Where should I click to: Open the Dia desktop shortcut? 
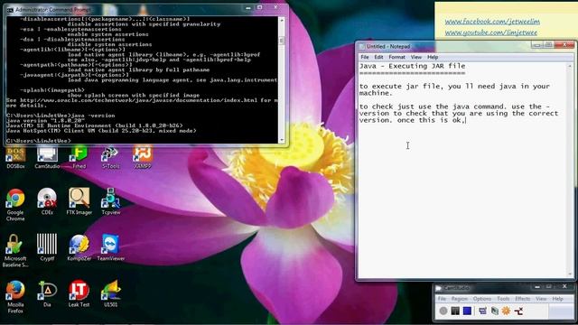[x=47, y=293]
